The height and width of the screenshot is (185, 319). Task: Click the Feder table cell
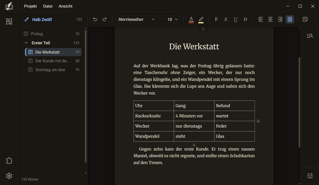pos(234,126)
